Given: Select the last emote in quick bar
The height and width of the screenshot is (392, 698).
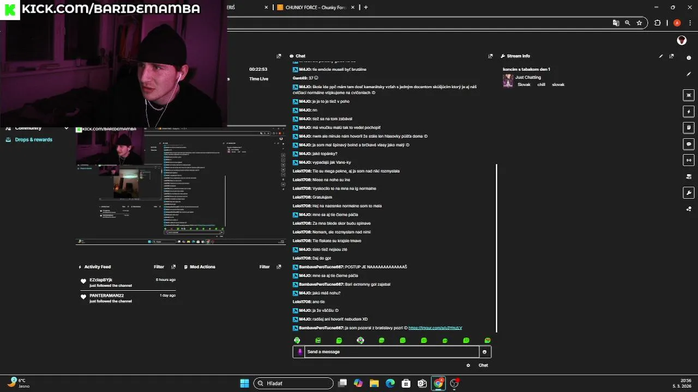Looking at the screenshot, I should pos(488,340).
